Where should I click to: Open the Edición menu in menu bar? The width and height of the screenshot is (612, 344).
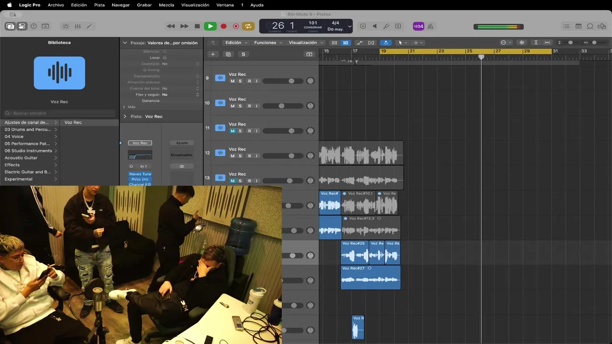79,5
